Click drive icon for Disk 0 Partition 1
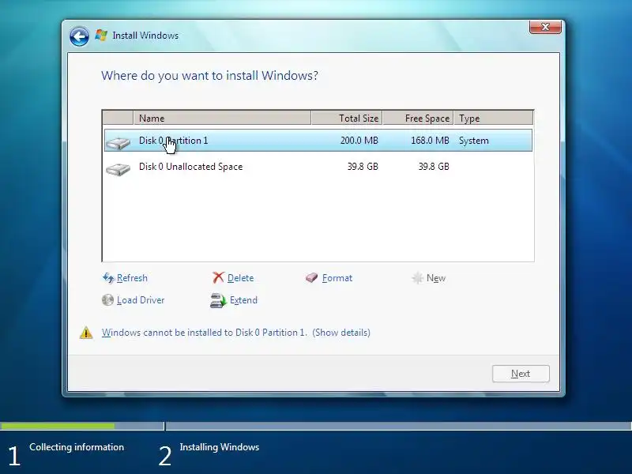The image size is (632, 474). [x=118, y=142]
